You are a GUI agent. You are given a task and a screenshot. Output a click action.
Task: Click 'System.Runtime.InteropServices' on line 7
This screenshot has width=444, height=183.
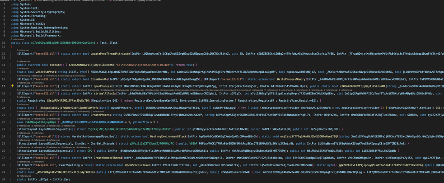[x=43, y=28]
